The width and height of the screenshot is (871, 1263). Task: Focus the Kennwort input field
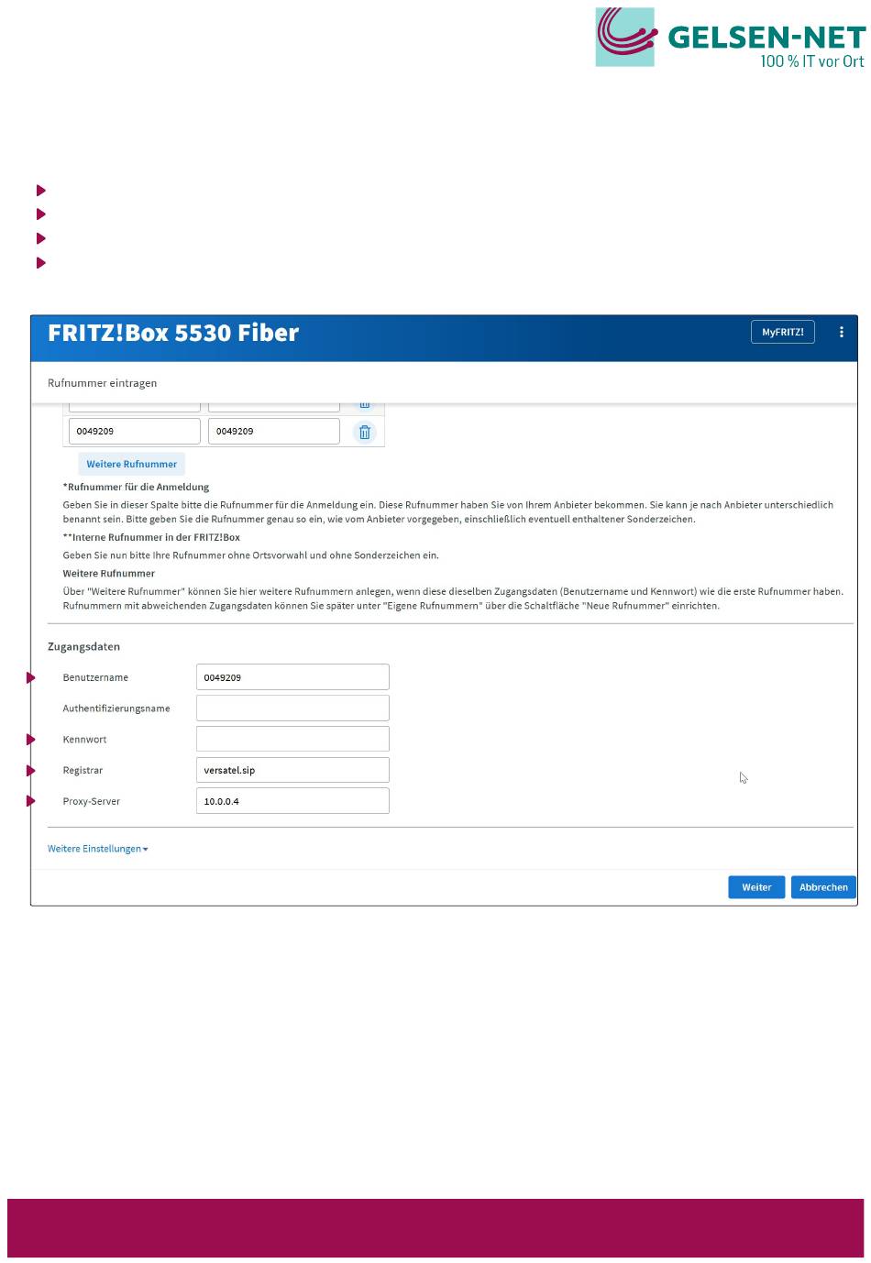(292, 739)
